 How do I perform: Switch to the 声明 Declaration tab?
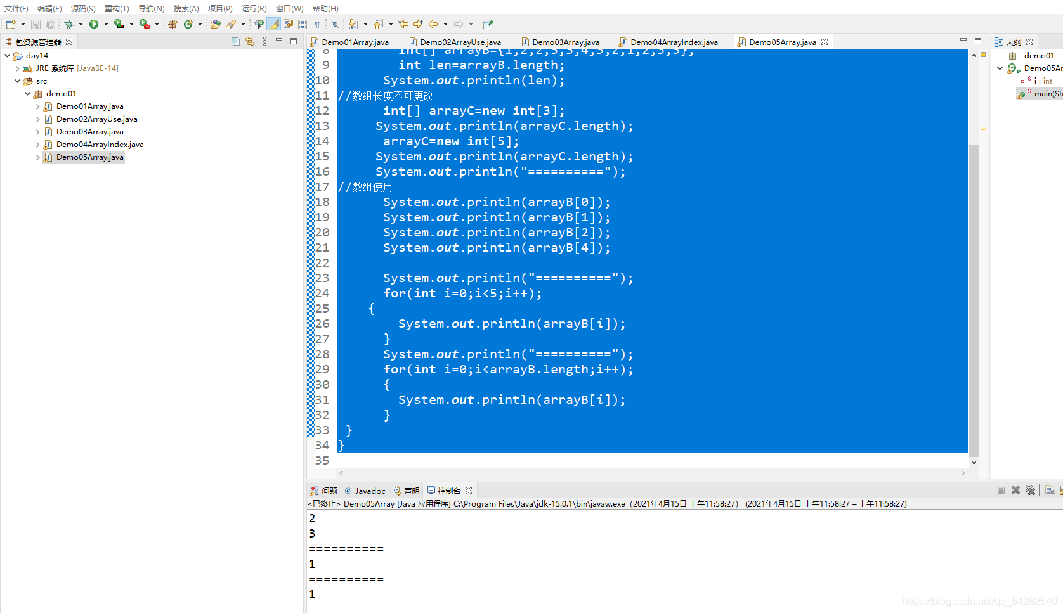point(406,491)
